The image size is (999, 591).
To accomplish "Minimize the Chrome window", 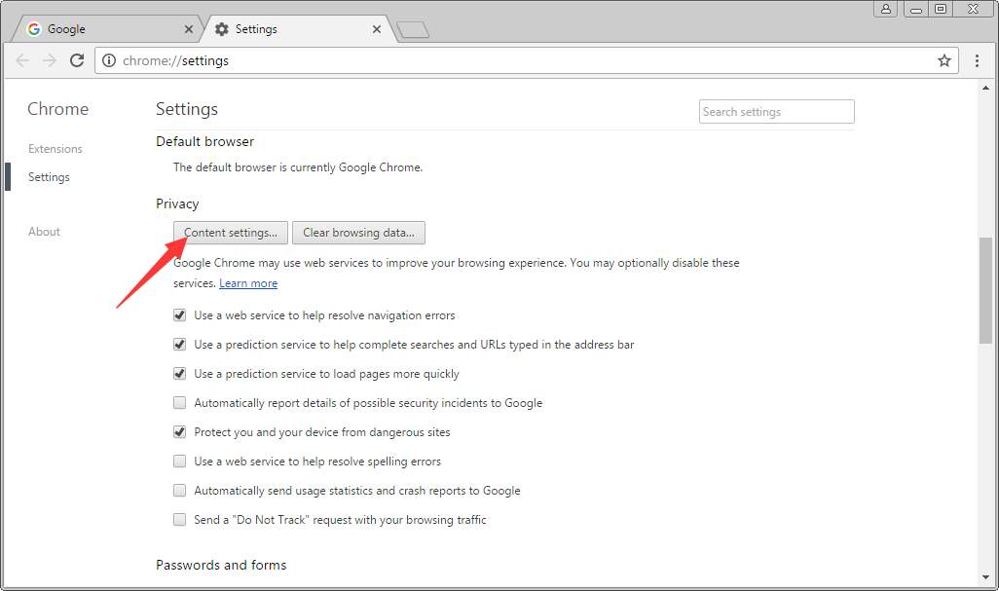I will click(x=916, y=9).
